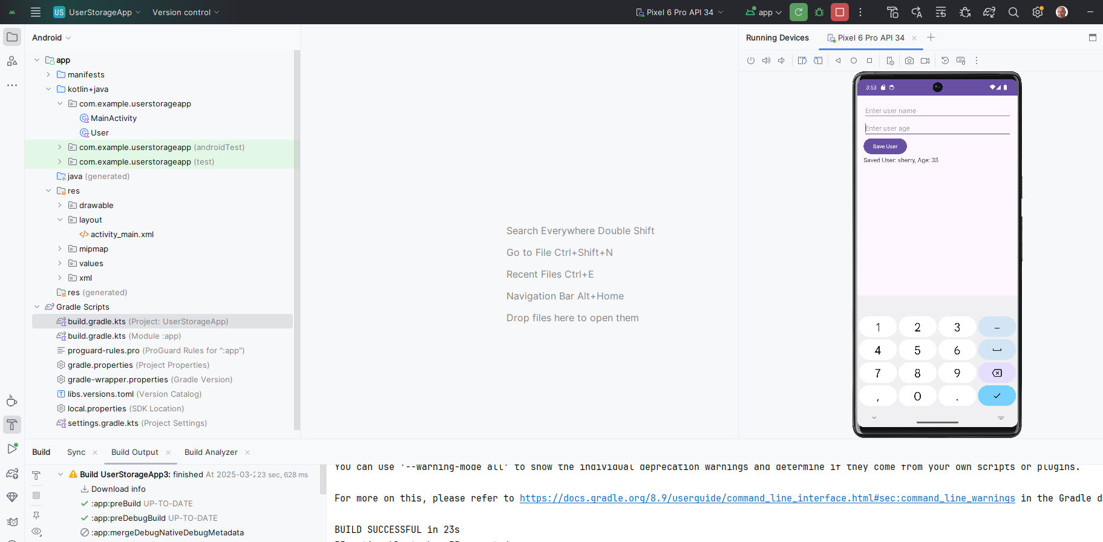Collapse the Build UserStorageApp3 node

[61, 474]
